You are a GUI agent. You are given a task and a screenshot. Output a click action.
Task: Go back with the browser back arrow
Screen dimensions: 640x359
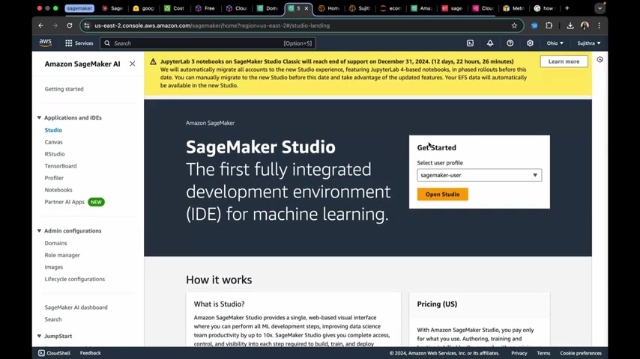40,25
